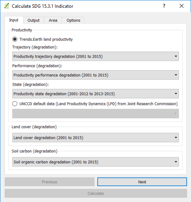191x202 pixels.
Task: Click the help question mark icon
Action: click(164, 6)
